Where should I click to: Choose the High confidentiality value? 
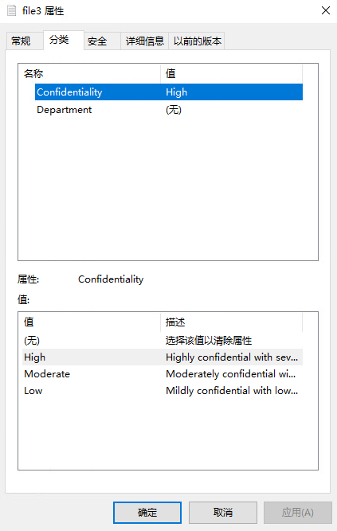(x=163, y=357)
